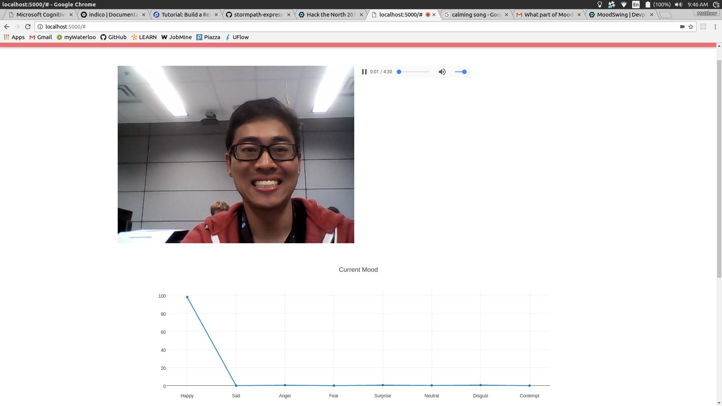The height and width of the screenshot is (406, 722).
Task: Open Chrome's three-dot menu
Action: click(715, 27)
